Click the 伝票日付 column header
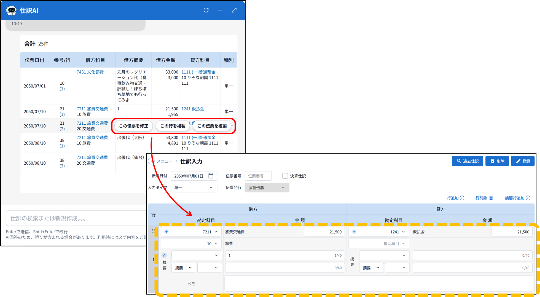Screen dimensions: 540x297 (x=34, y=60)
